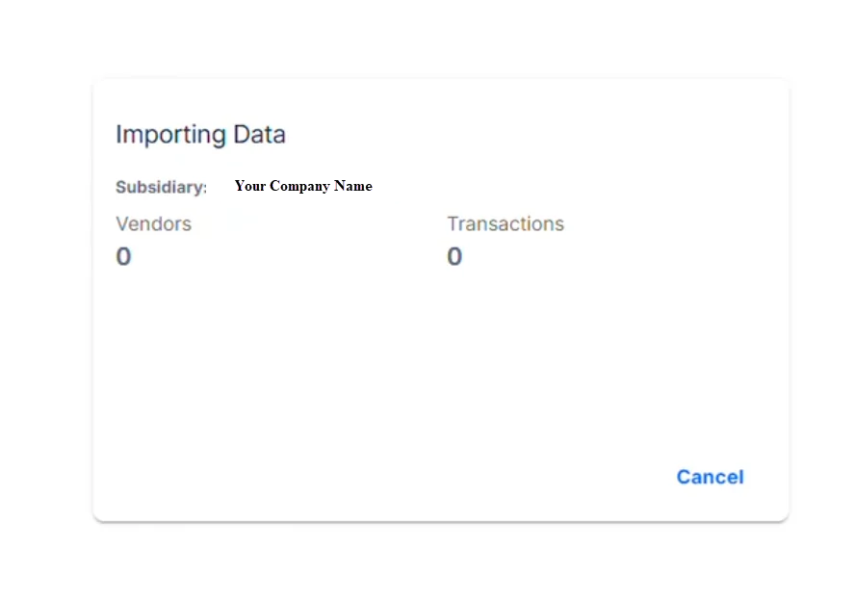Click the Vendors count value 0
The image size is (855, 601).
pos(123,256)
